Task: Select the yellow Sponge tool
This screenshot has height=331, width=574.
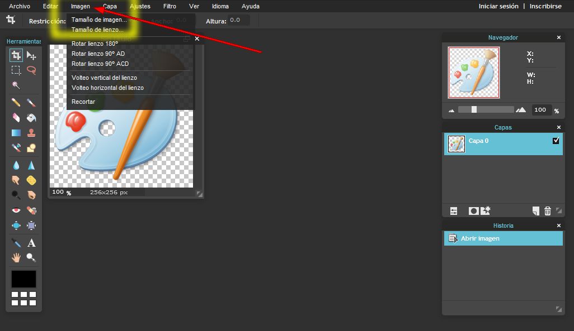Action: coord(31,180)
